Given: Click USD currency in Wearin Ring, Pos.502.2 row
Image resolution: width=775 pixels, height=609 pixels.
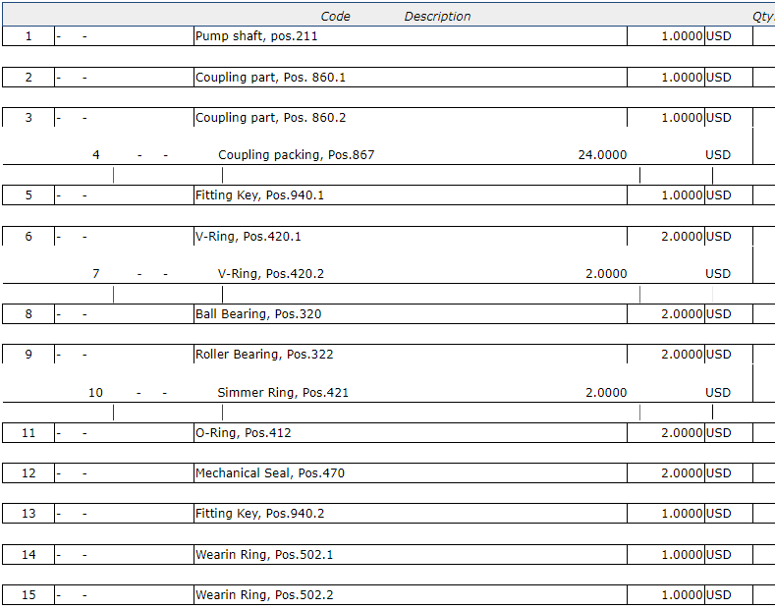Looking at the screenshot, I should click(x=718, y=595).
